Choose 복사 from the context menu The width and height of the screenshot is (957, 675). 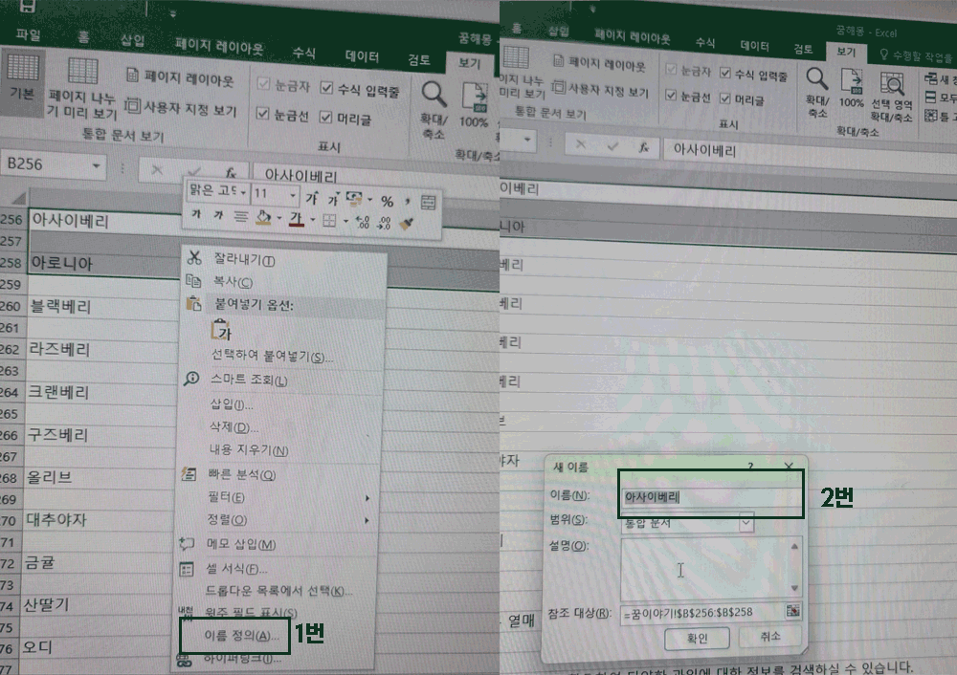pyautogui.click(x=232, y=282)
